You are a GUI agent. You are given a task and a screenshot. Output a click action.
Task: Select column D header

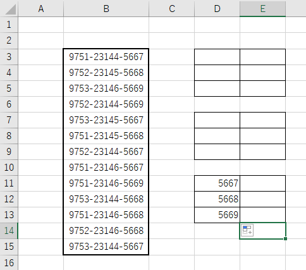(x=217, y=9)
